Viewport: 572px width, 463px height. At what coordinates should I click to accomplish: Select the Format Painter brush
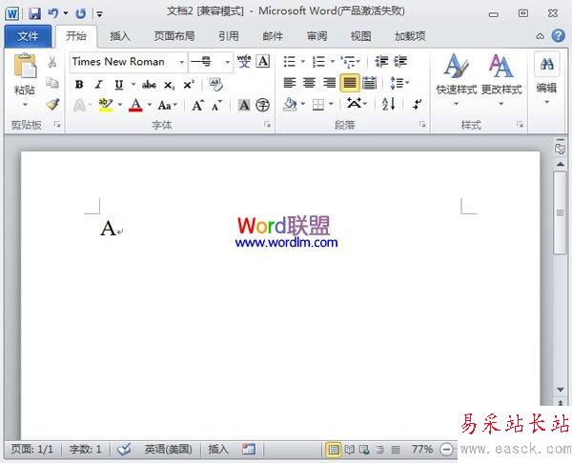click(52, 104)
